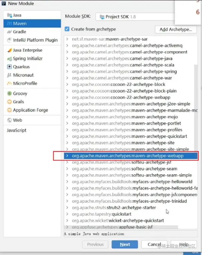Viewport: 202px width, 255px height.
Task: Select camel-archetype-scala row
Action: [131, 65]
